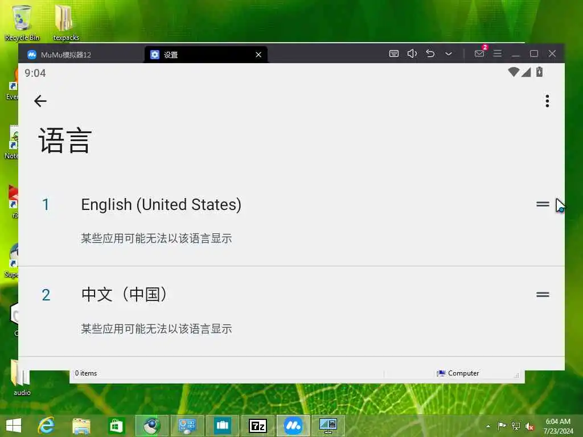The image size is (583, 437).
Task: Click the number 1 beside English
Action: tap(46, 204)
